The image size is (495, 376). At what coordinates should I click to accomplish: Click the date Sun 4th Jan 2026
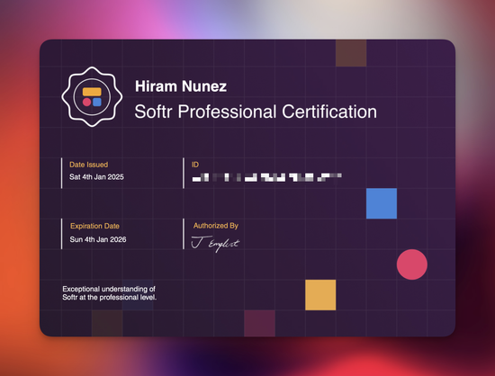(98, 239)
